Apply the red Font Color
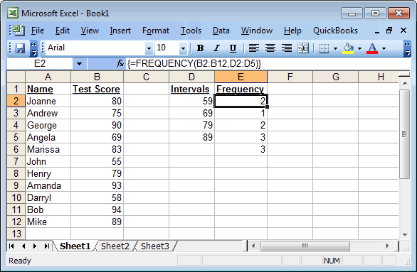Viewport: 417px width, 272px height. [372, 48]
